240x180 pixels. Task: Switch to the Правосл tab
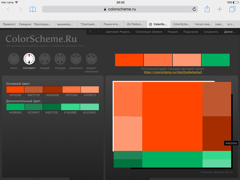pyautogui.click(x=7, y=24)
